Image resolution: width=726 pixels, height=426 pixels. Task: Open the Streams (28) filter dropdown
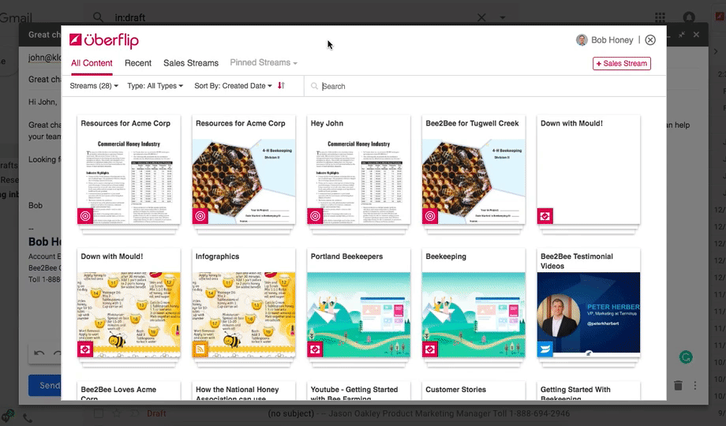coord(94,86)
